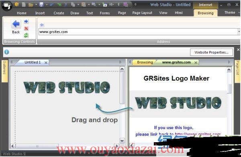Switch to the Draw ribbon tab
This screenshot has width=241, height=157.
[x=75, y=13]
